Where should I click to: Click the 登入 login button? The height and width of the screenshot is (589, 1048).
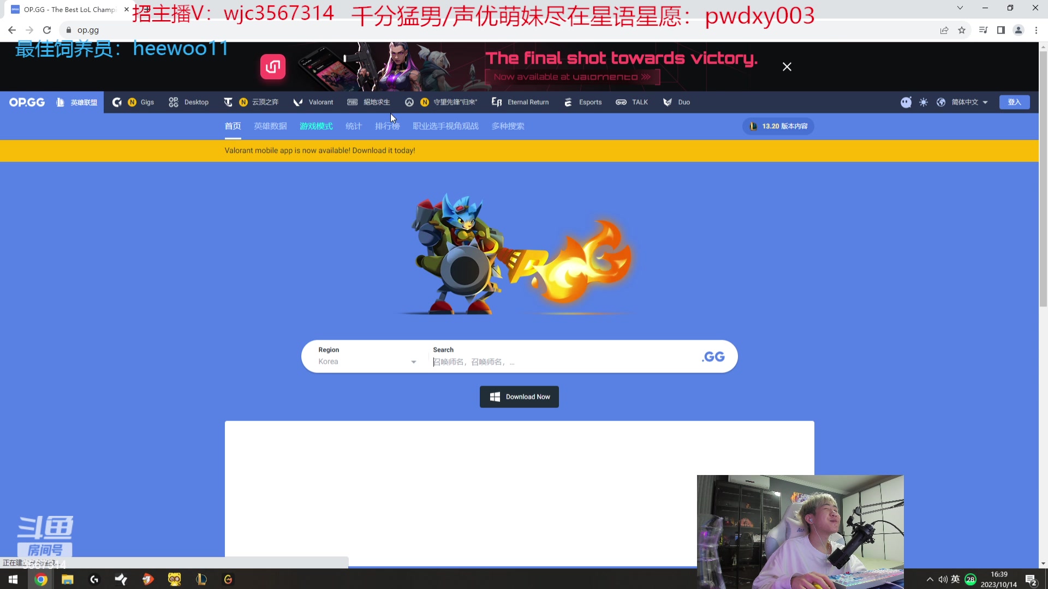coord(1014,102)
